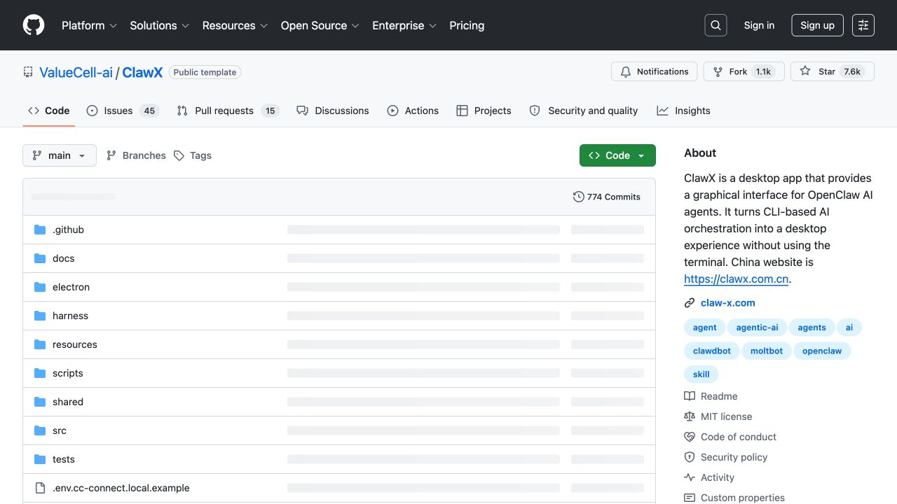Open the Insights tab
The image size is (897, 504).
point(683,111)
